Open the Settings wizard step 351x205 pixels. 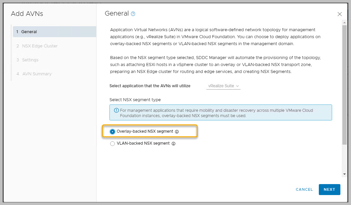point(30,60)
